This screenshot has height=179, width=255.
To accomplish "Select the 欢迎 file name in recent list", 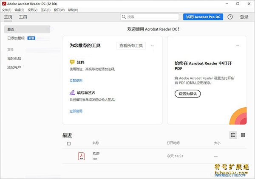I will point(96,154).
